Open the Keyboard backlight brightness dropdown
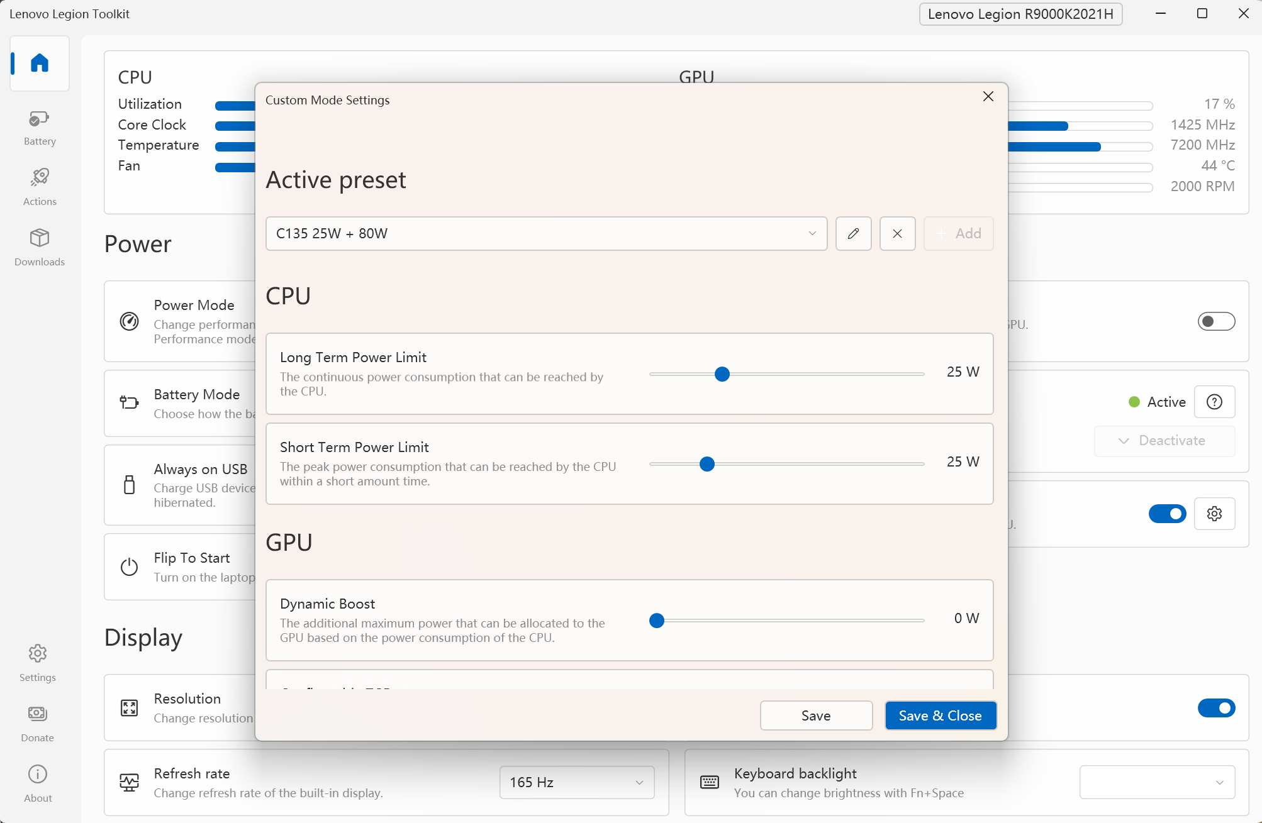 tap(1156, 782)
